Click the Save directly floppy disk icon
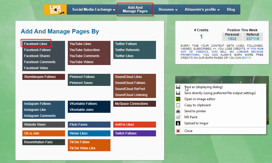 [x=178, y=93]
